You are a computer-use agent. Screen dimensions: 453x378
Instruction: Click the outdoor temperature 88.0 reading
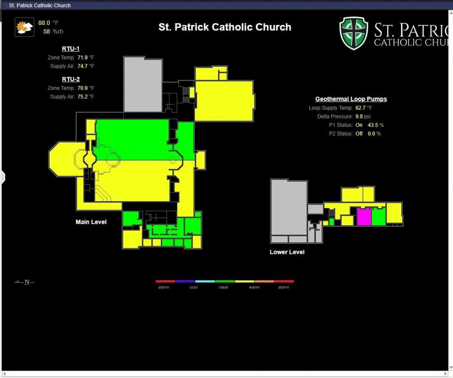[44, 23]
